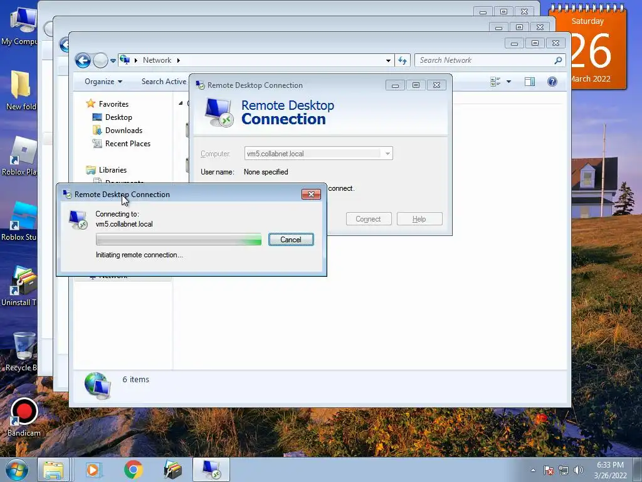The image size is (642, 482).
Task: Click the volume speaker tray icon
Action: click(579, 470)
